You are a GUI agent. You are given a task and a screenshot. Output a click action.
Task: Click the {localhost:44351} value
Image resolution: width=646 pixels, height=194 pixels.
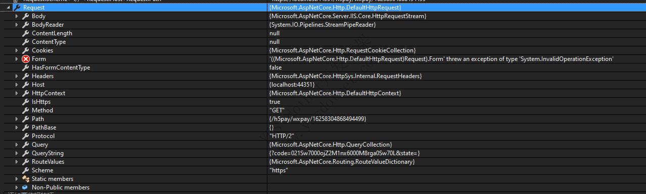tap(292, 85)
